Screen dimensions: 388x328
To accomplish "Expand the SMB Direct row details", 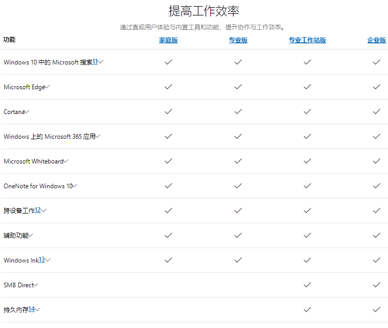I will pos(36,285).
